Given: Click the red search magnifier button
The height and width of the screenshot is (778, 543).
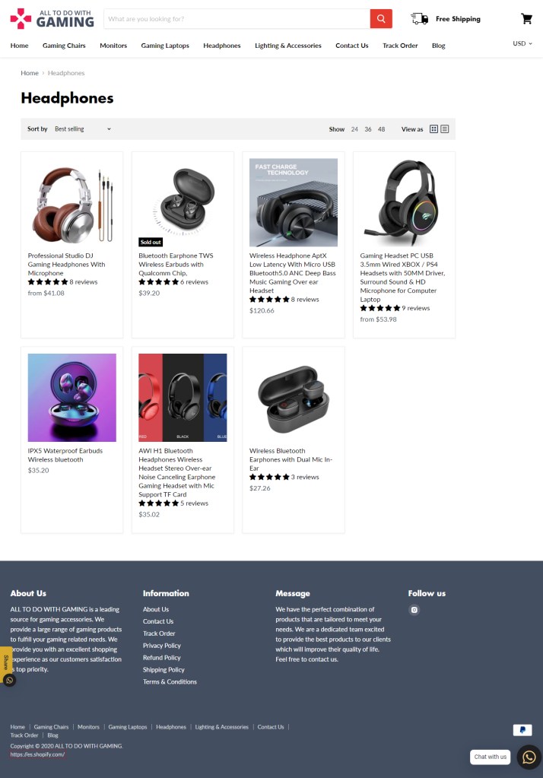Looking at the screenshot, I should pyautogui.click(x=381, y=19).
